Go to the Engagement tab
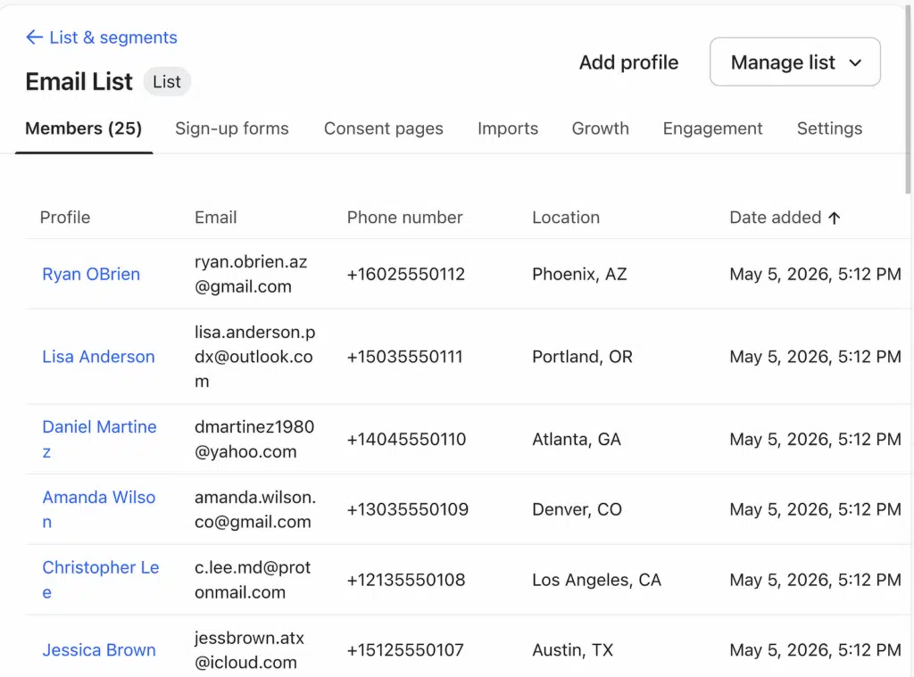914x677 pixels. pos(712,128)
